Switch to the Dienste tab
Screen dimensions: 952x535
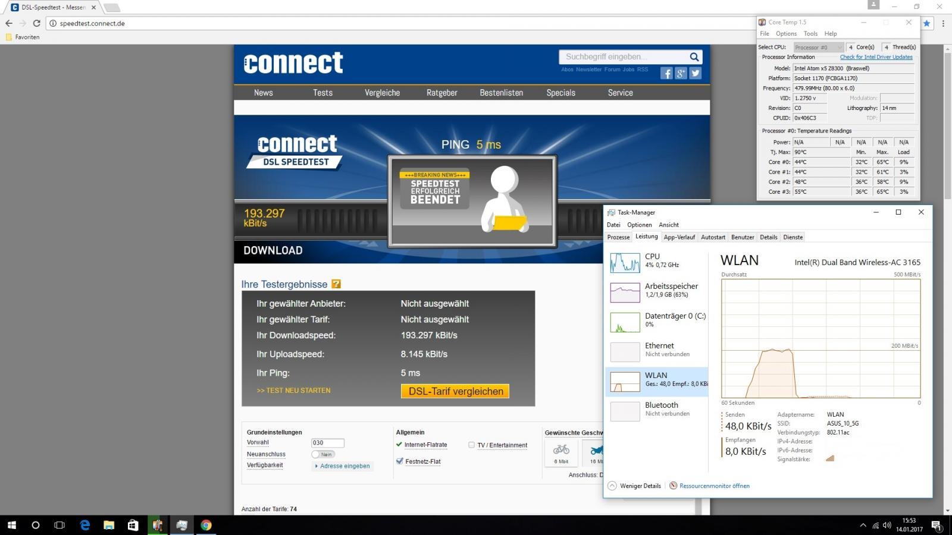pos(793,237)
